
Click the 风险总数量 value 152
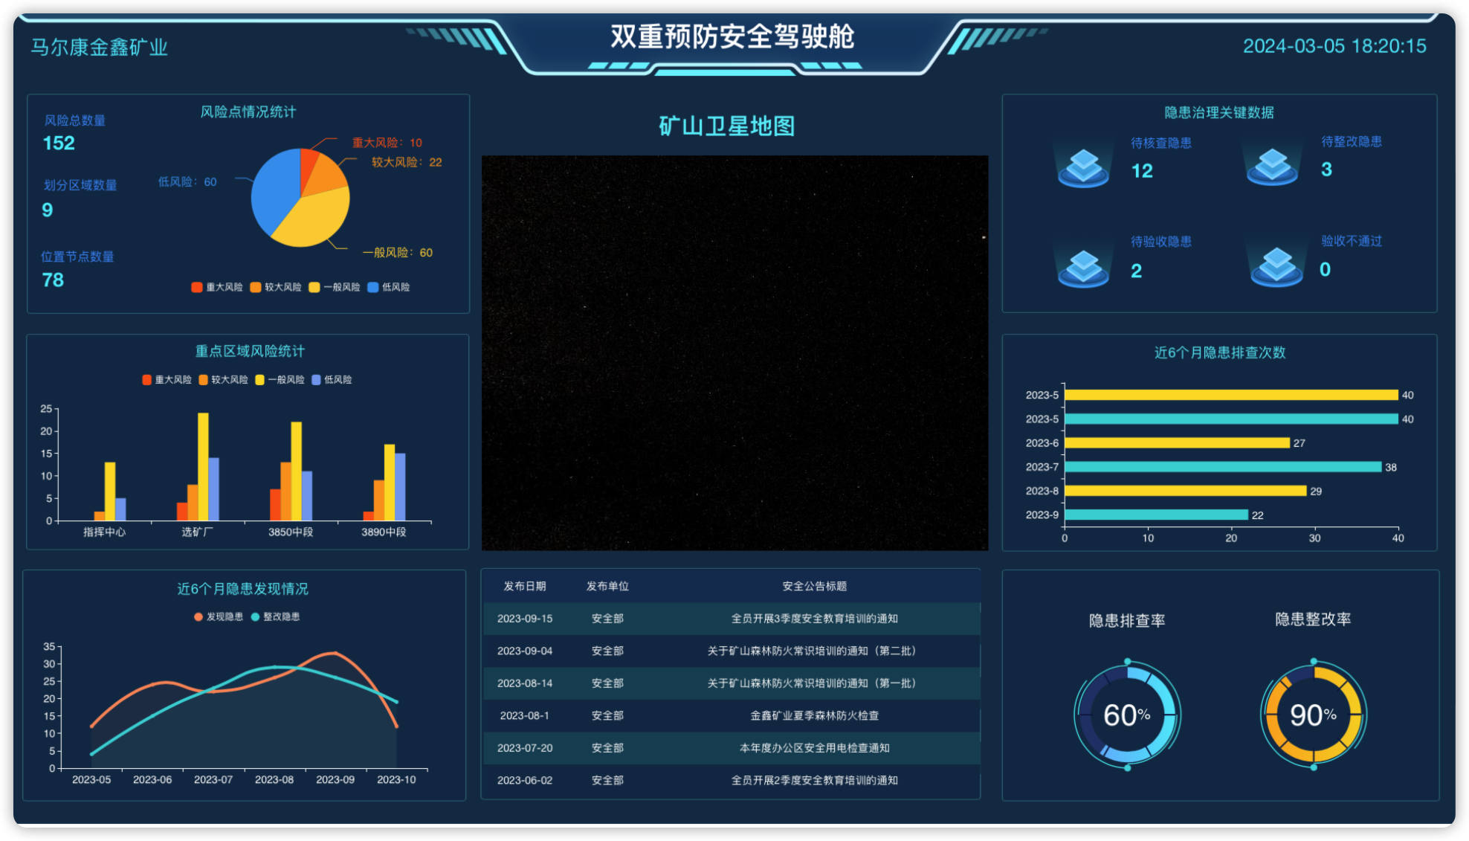pos(59,143)
